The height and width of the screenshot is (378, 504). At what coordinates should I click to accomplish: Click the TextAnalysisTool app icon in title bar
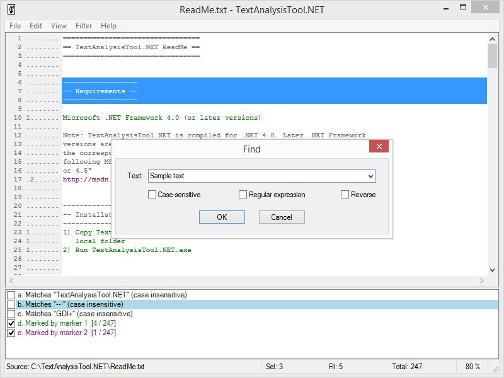pos(11,9)
